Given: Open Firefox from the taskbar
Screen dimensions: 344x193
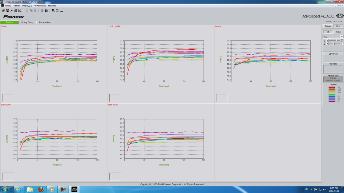Looking at the screenshot, I should coord(40,189).
